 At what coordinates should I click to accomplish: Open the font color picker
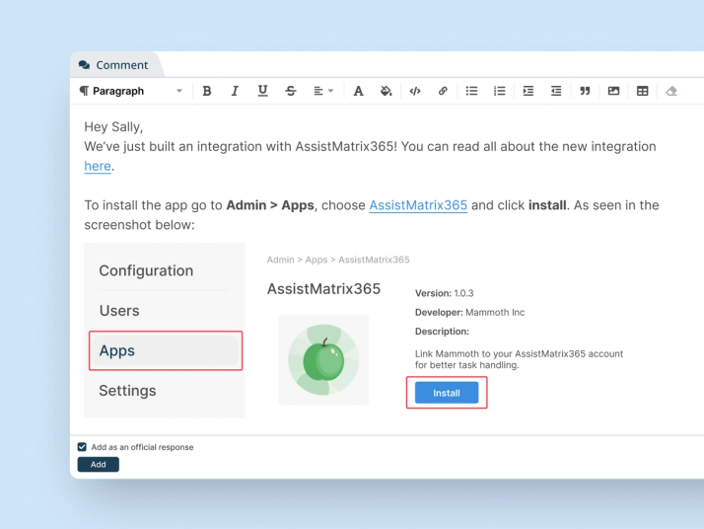pyautogui.click(x=358, y=91)
